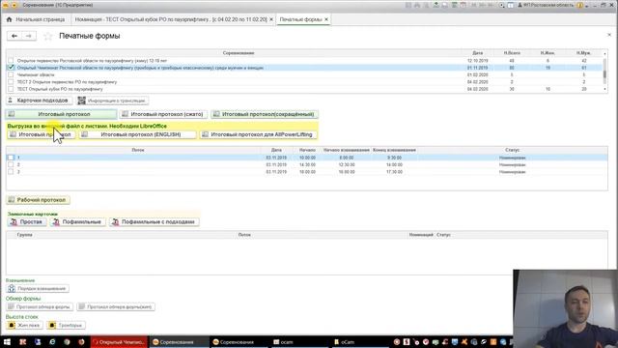The height and width of the screenshot is (348, 618).
Task: Open Протокол обмера формы(жим) button
Action: [x=116, y=306]
